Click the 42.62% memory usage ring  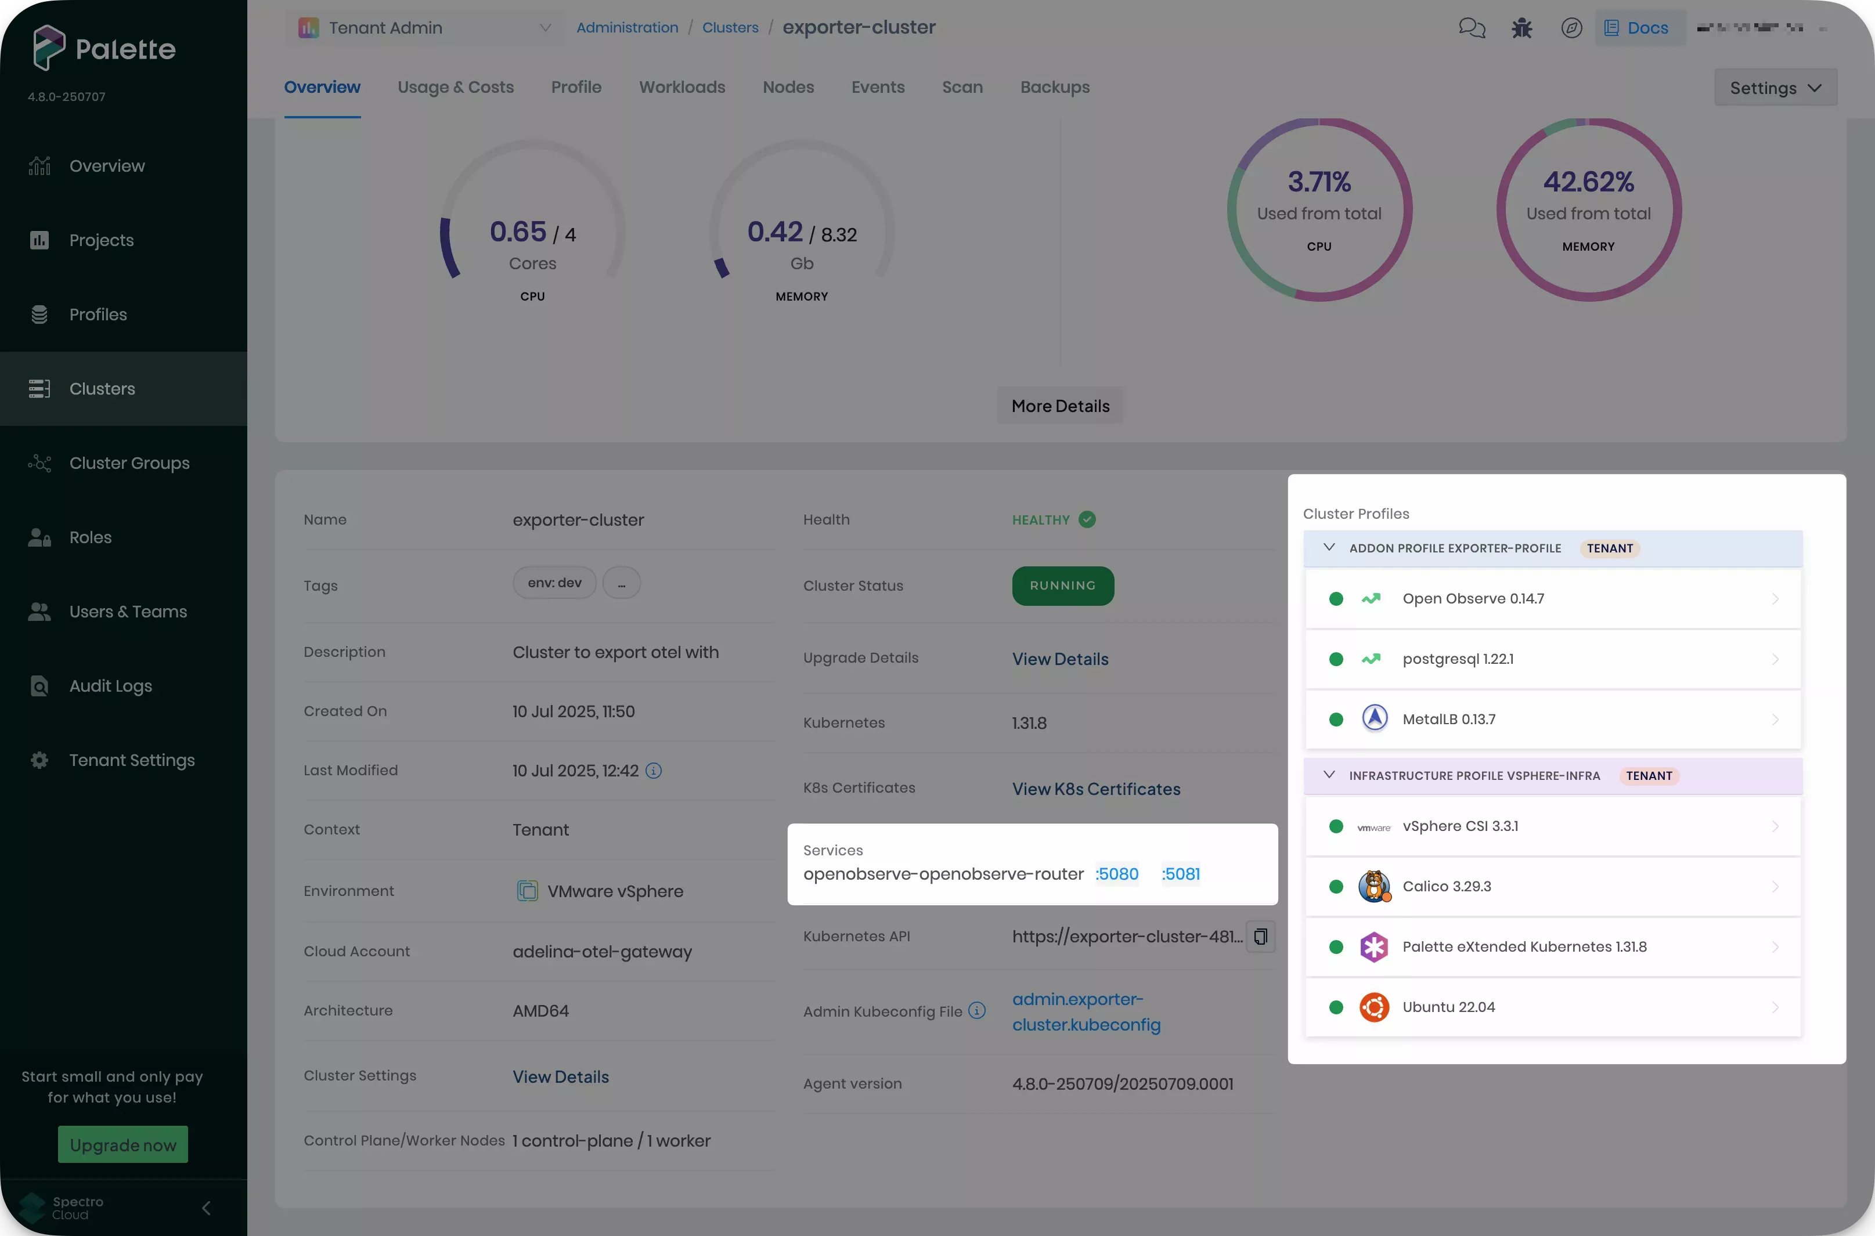[1588, 209]
